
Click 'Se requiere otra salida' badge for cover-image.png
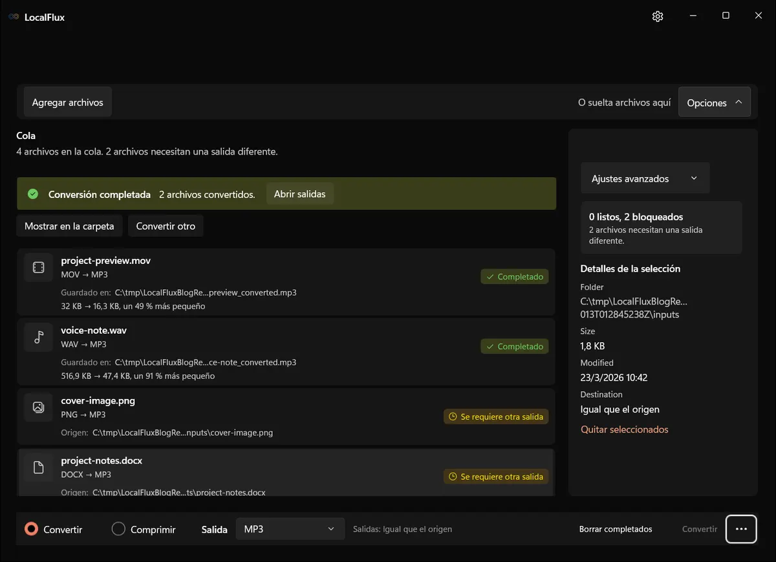(496, 417)
